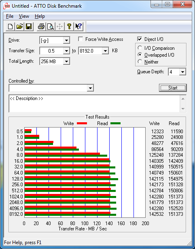The height and width of the screenshot is (249, 195).
Task: Enable the Force Write Access checkbox
Action: [81, 39]
